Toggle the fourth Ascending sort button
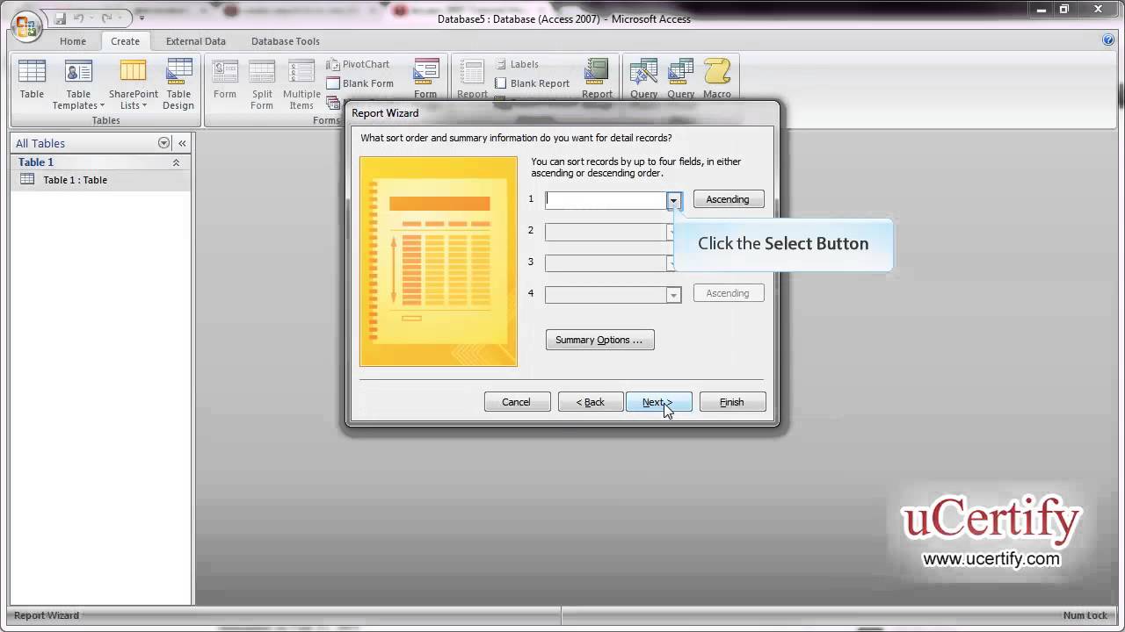The width and height of the screenshot is (1125, 632). [729, 293]
